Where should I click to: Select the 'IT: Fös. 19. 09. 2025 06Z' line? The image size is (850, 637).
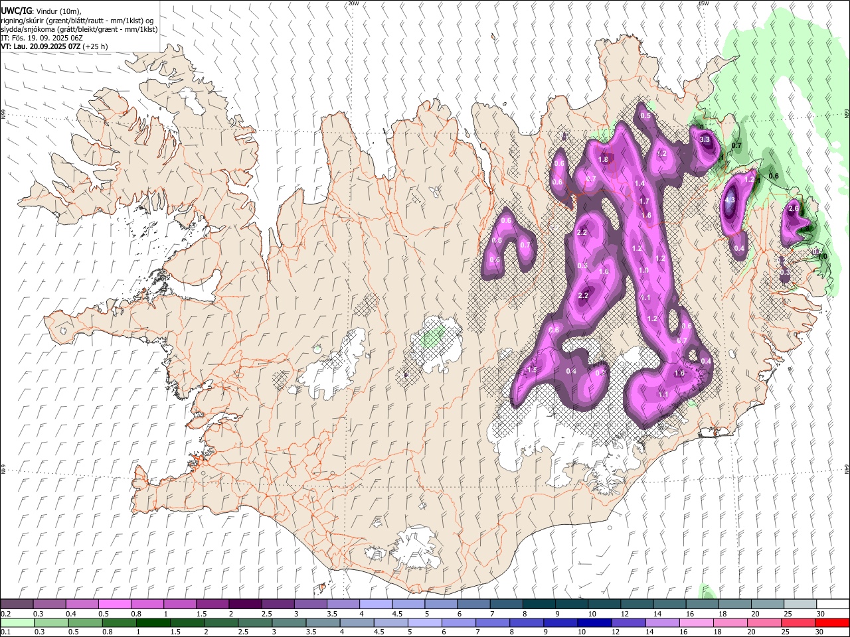(x=42, y=38)
